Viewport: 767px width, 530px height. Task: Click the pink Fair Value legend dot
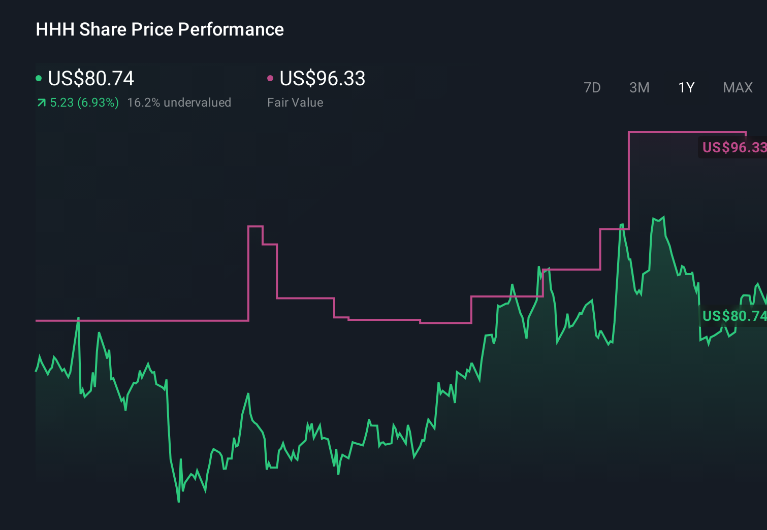(271, 78)
